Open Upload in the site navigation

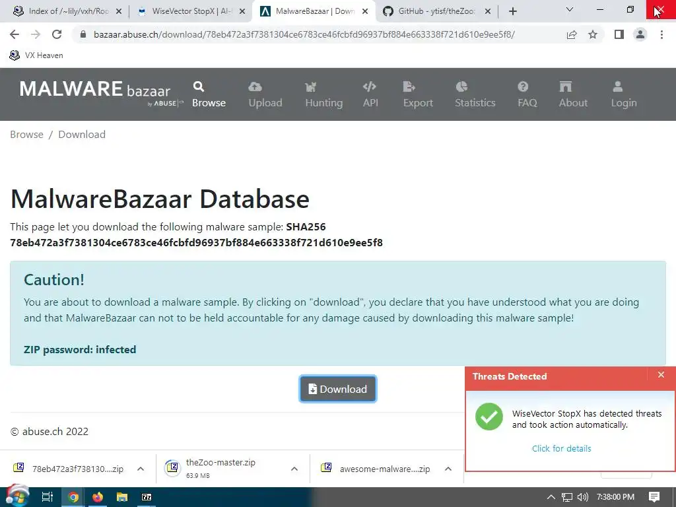pos(265,94)
